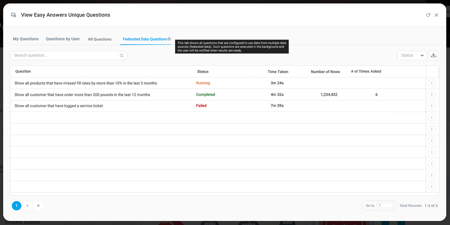Click the info icon beside Federated Data Questions
Viewport: 450px width, 225px height.
pos(169,39)
